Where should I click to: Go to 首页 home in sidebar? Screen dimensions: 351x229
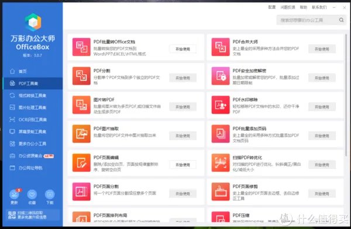click(x=33, y=71)
